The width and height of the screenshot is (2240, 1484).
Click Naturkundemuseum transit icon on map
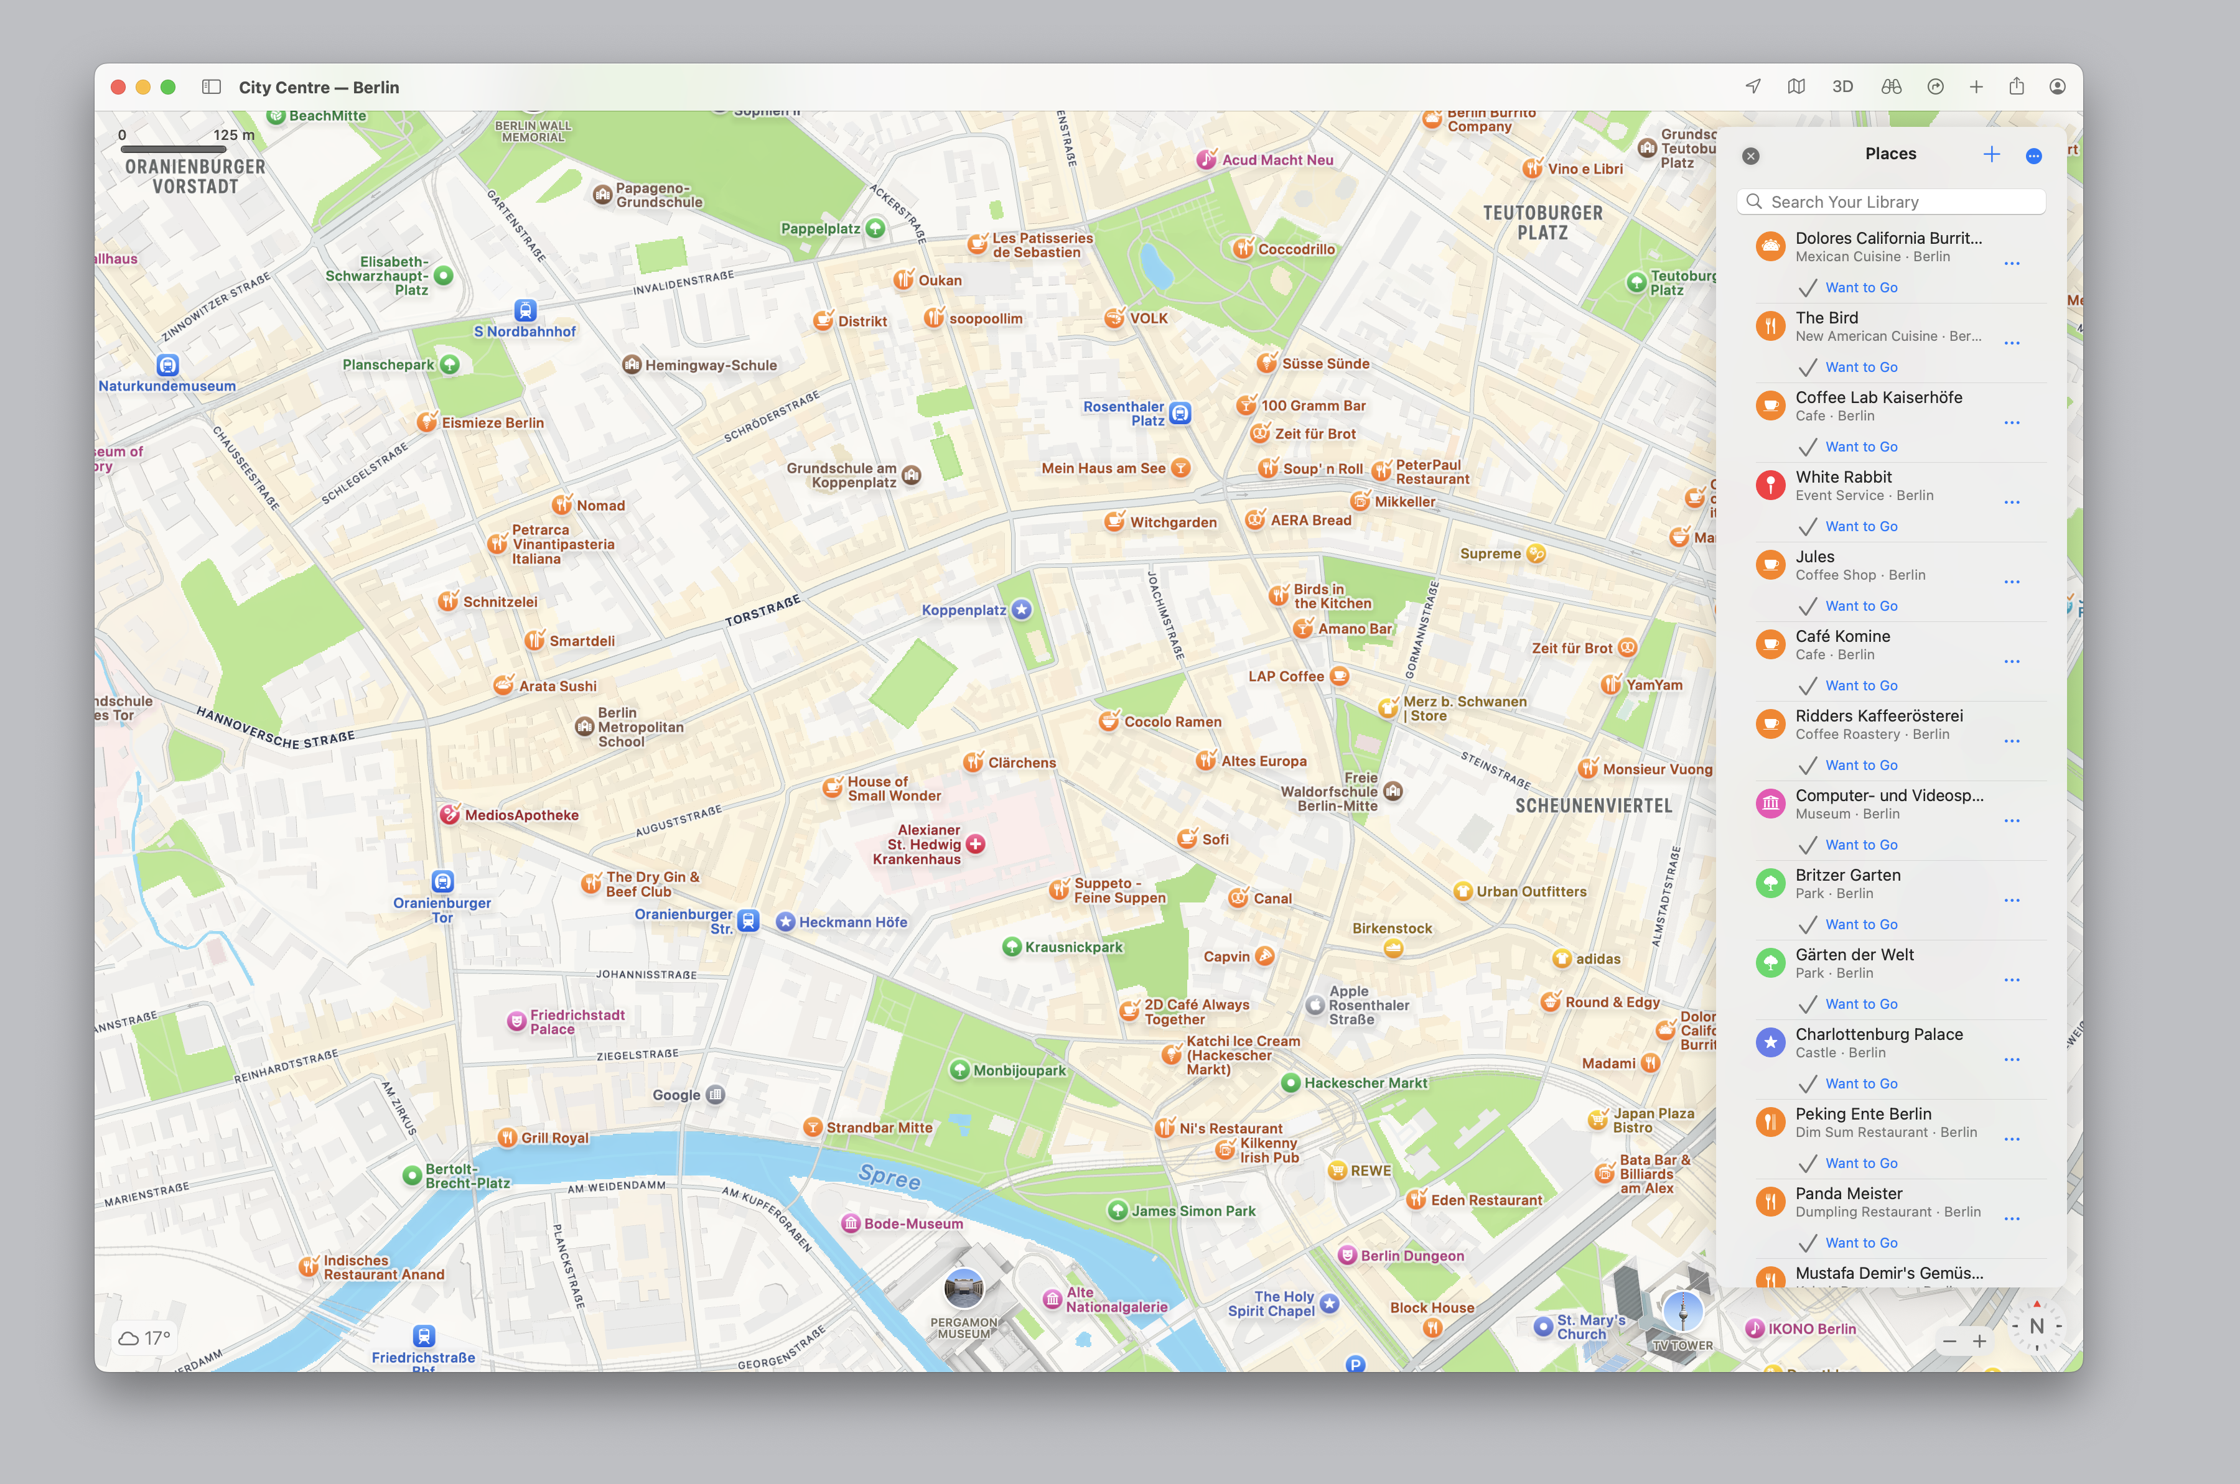point(167,365)
